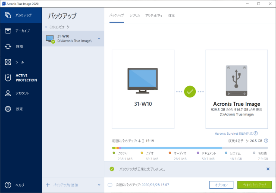This screenshot has height=193, width=276.
Task: Click the 31-W10 source panel label
Action: [x=143, y=104]
